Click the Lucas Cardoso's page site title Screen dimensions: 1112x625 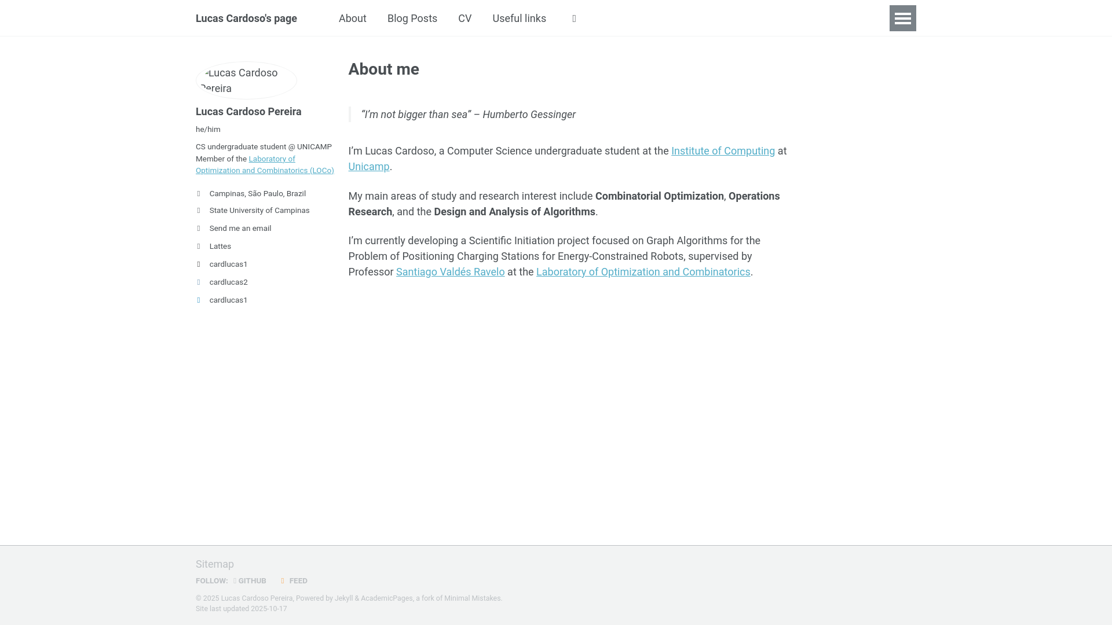(x=246, y=19)
